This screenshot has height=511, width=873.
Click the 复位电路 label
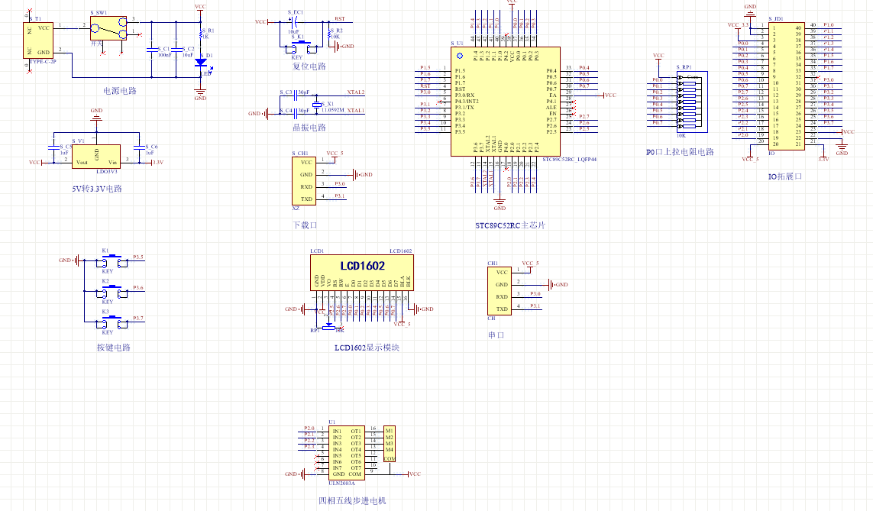click(309, 66)
